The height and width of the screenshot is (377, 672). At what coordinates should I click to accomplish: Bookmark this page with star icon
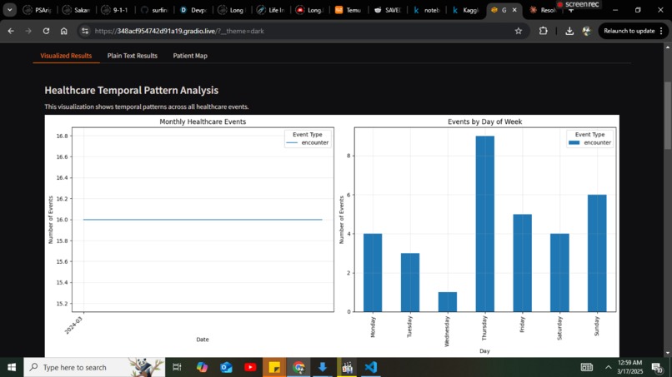click(x=519, y=31)
